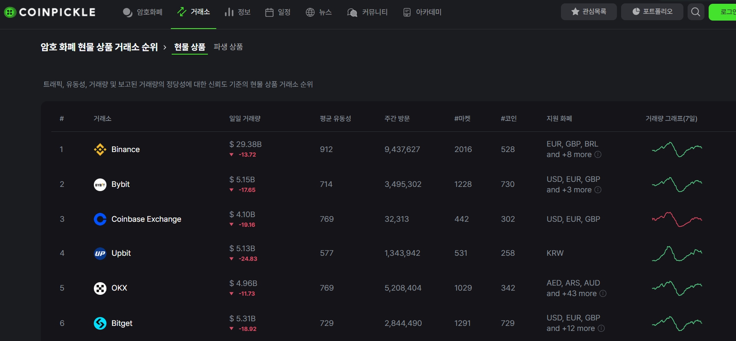Click the 거래량 그래프(7일) column header
The image size is (736, 341).
(x=672, y=118)
